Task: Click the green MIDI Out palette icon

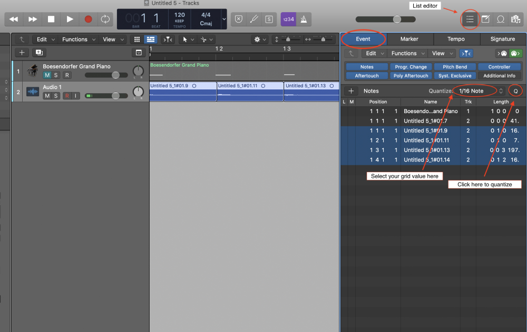Action: 515,53
